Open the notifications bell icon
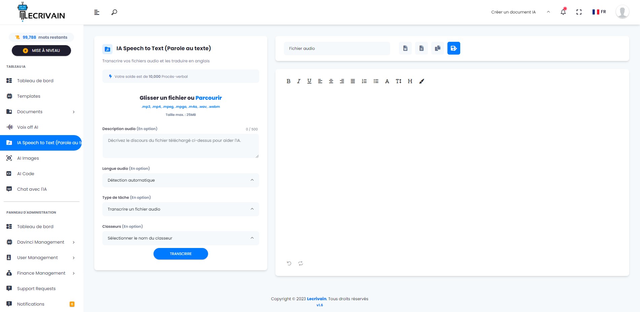Image resolution: width=640 pixels, height=312 pixels. click(x=563, y=12)
